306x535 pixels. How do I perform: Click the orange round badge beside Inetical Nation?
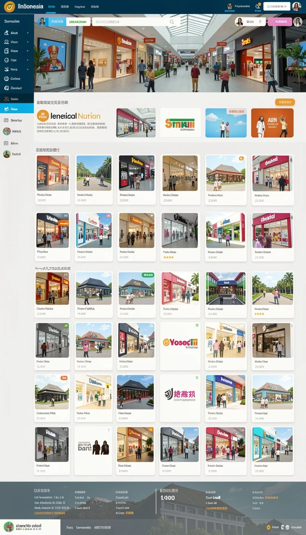click(x=43, y=116)
